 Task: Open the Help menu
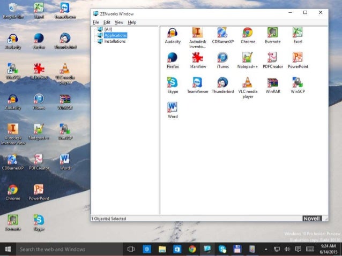click(132, 22)
